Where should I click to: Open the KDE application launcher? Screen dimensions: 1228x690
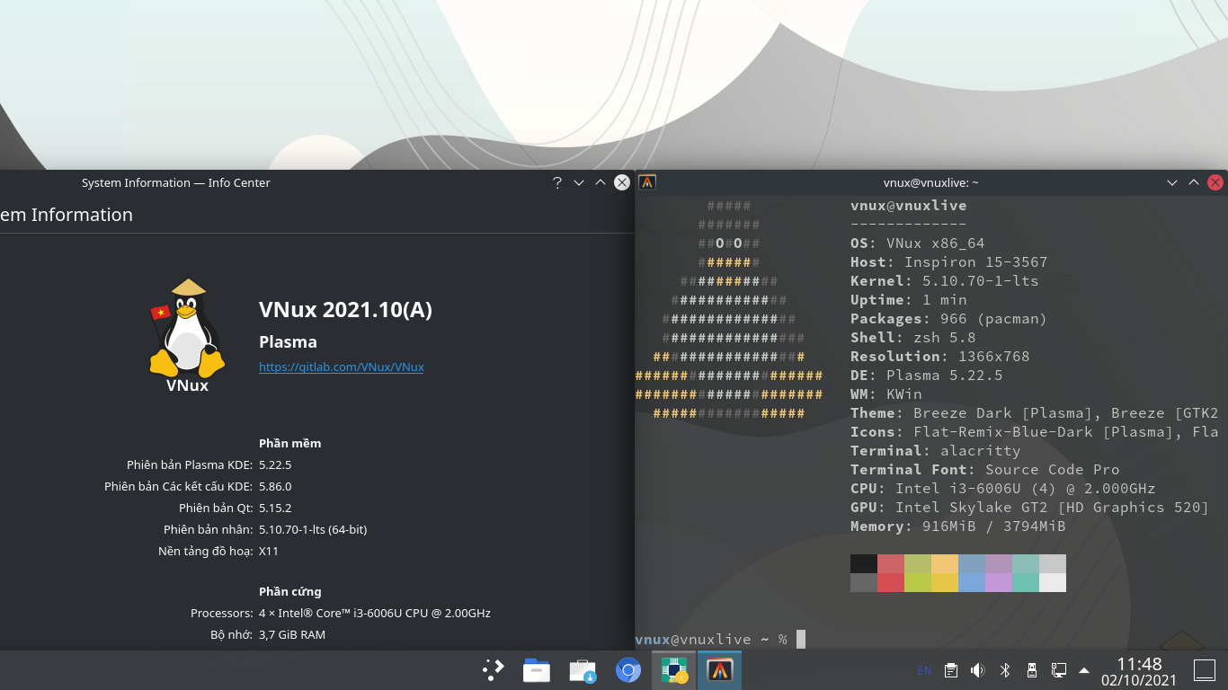[x=494, y=670]
